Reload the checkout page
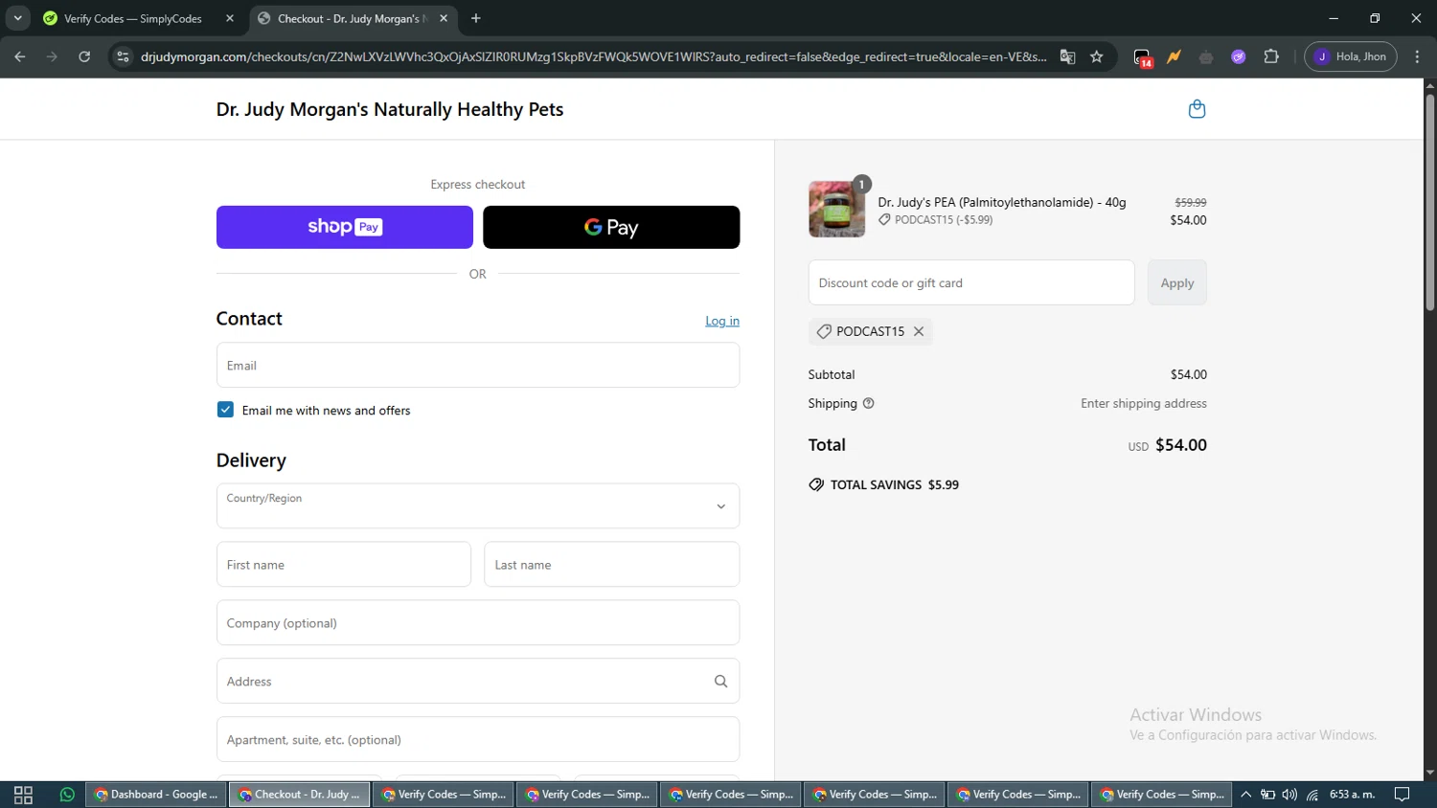Viewport: 1437px width, 808px height. click(x=84, y=56)
